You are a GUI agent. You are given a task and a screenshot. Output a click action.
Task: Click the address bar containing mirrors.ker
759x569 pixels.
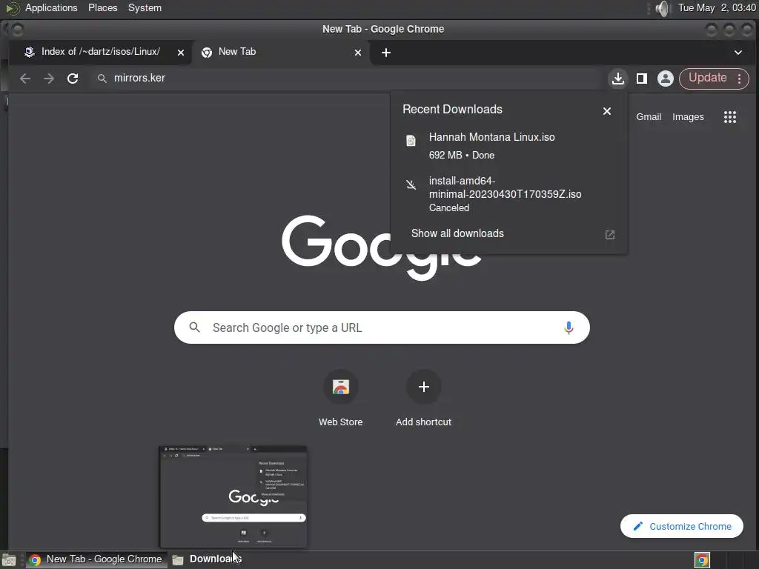346,79
